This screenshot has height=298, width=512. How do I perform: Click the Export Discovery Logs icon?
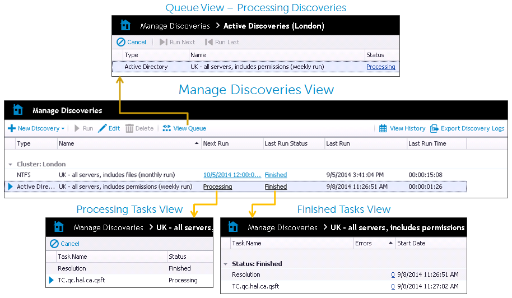point(435,128)
